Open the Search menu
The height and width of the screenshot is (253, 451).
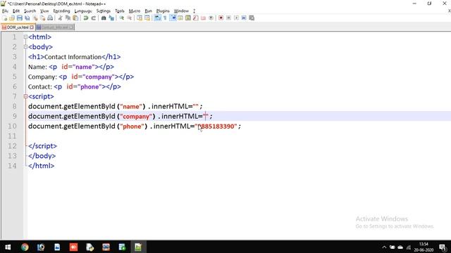click(30, 11)
